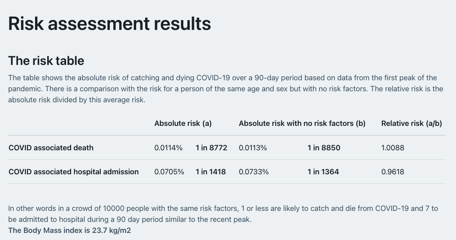Select Absolute risk with no risk factors header
This screenshot has height=240, width=456.
tap(302, 124)
